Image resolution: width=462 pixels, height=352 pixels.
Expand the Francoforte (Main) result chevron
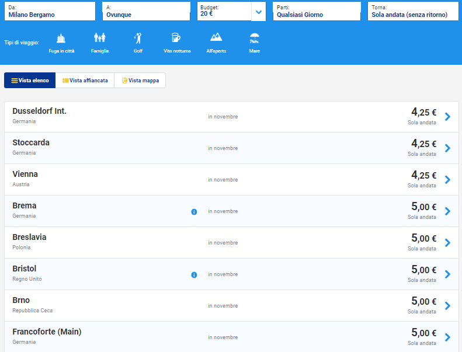coord(447,337)
